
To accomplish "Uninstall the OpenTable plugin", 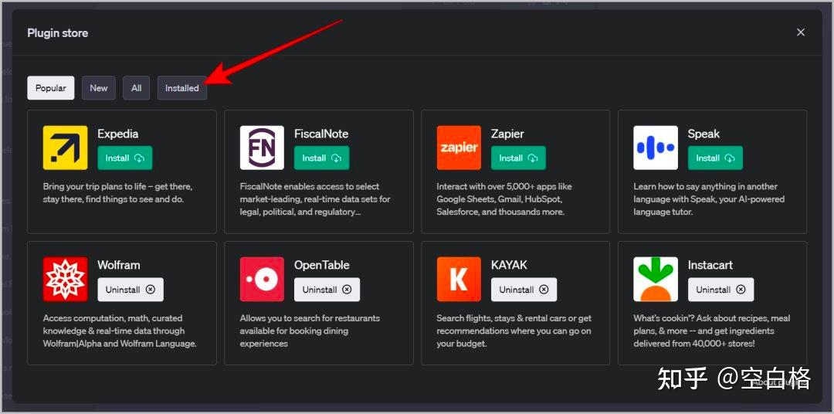I will pos(327,290).
